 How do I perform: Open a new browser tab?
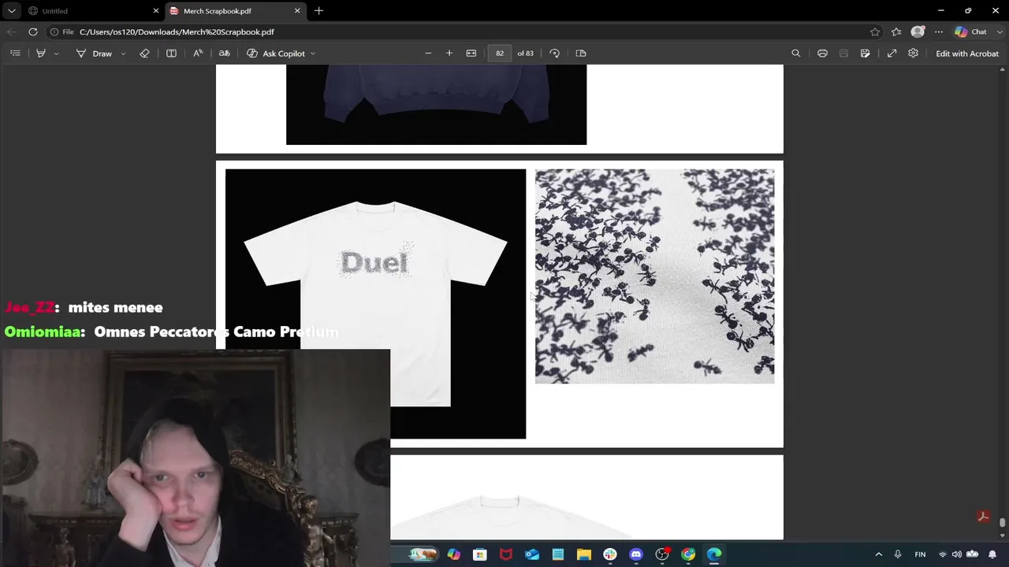(x=318, y=11)
